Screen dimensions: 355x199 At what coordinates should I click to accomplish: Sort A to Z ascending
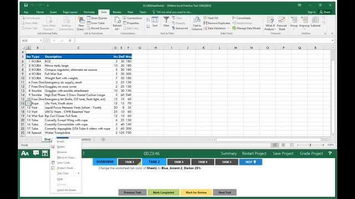[x=148, y=20]
